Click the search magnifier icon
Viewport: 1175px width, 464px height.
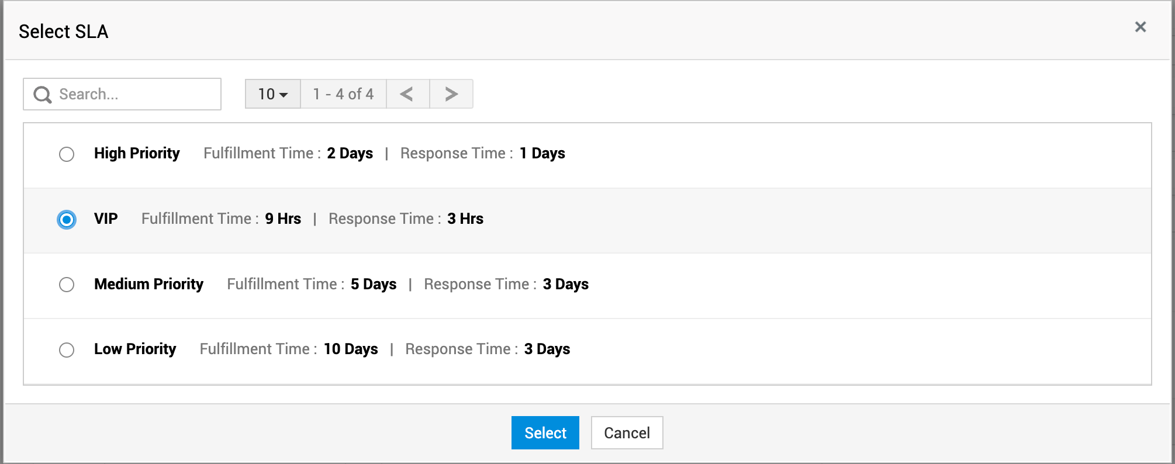click(x=43, y=95)
